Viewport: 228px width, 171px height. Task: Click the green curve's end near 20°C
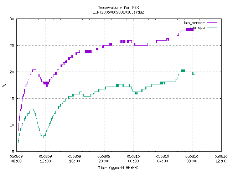(193, 74)
